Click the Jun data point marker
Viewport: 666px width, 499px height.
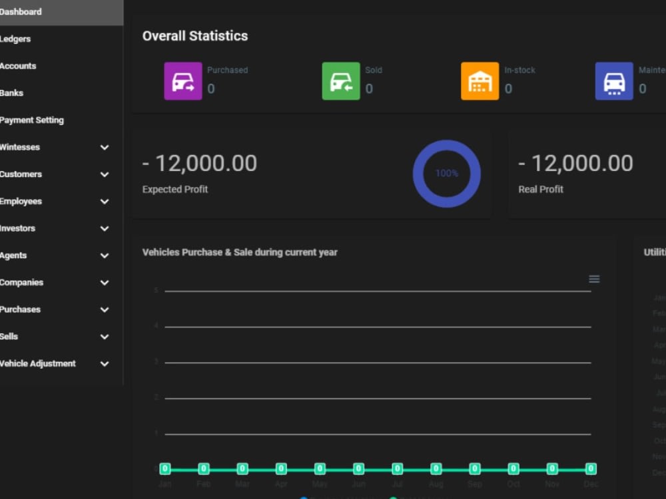pos(358,469)
